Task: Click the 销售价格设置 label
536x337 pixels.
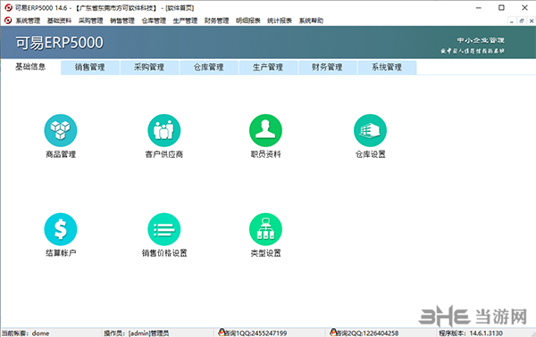Action: click(164, 253)
